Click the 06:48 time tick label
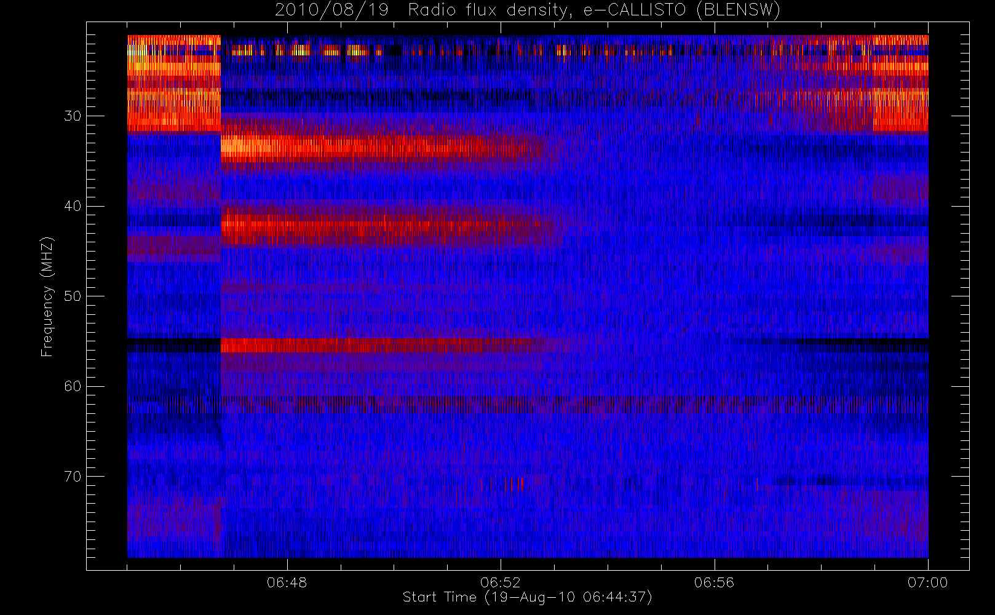The image size is (995, 615). point(287,582)
